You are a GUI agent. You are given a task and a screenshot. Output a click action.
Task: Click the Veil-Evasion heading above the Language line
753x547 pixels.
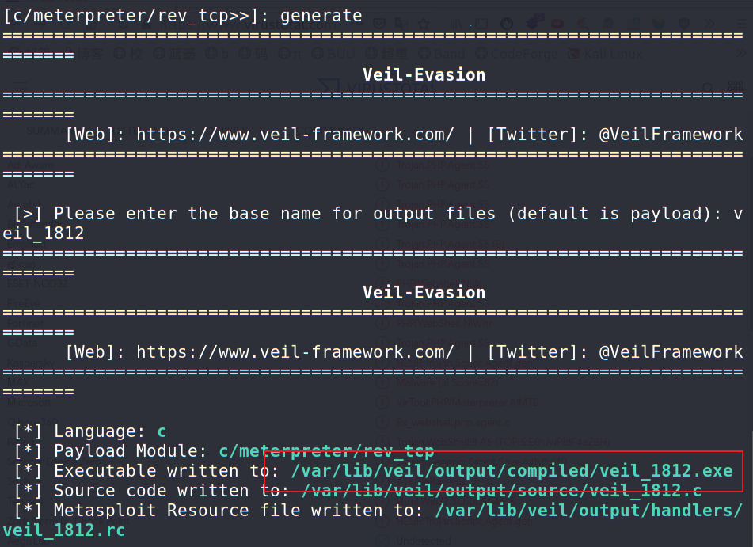click(424, 293)
